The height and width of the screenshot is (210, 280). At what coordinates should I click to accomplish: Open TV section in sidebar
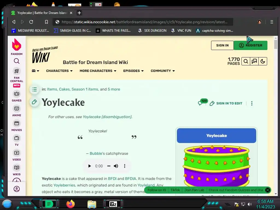[x=17, y=141]
